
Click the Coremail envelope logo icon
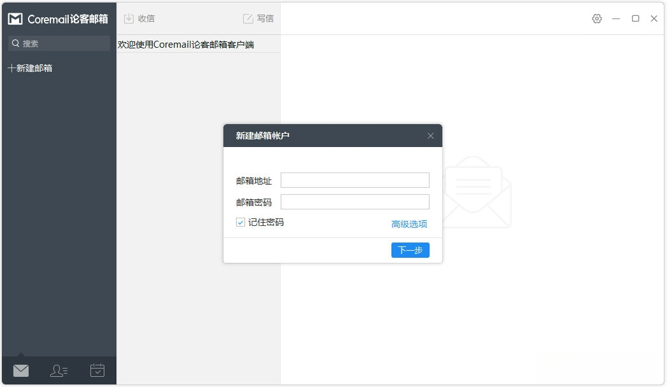15,18
